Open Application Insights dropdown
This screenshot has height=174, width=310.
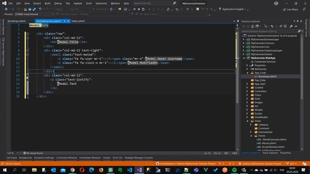pyautogui.click(x=233, y=9)
